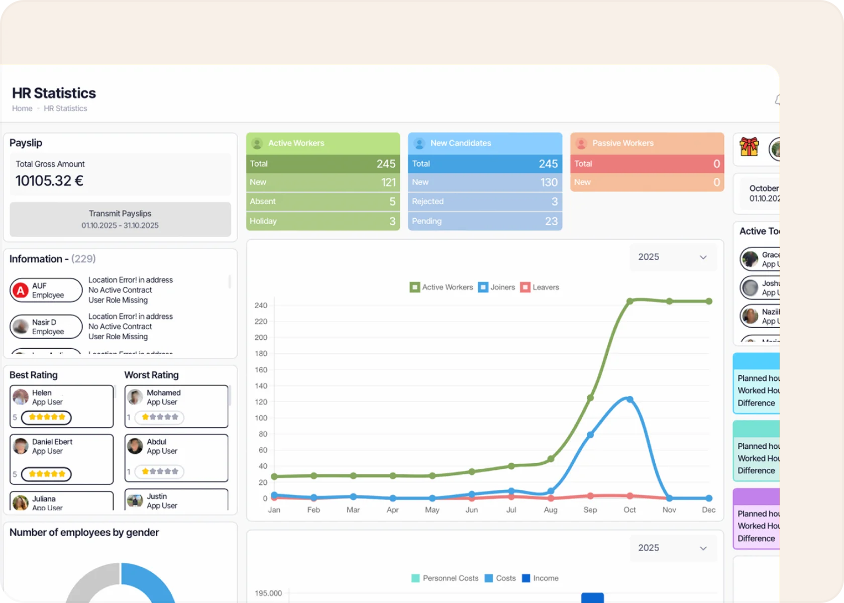The height and width of the screenshot is (603, 844).
Task: Open the workers chart 2025 year dropdown
Action: click(x=673, y=257)
